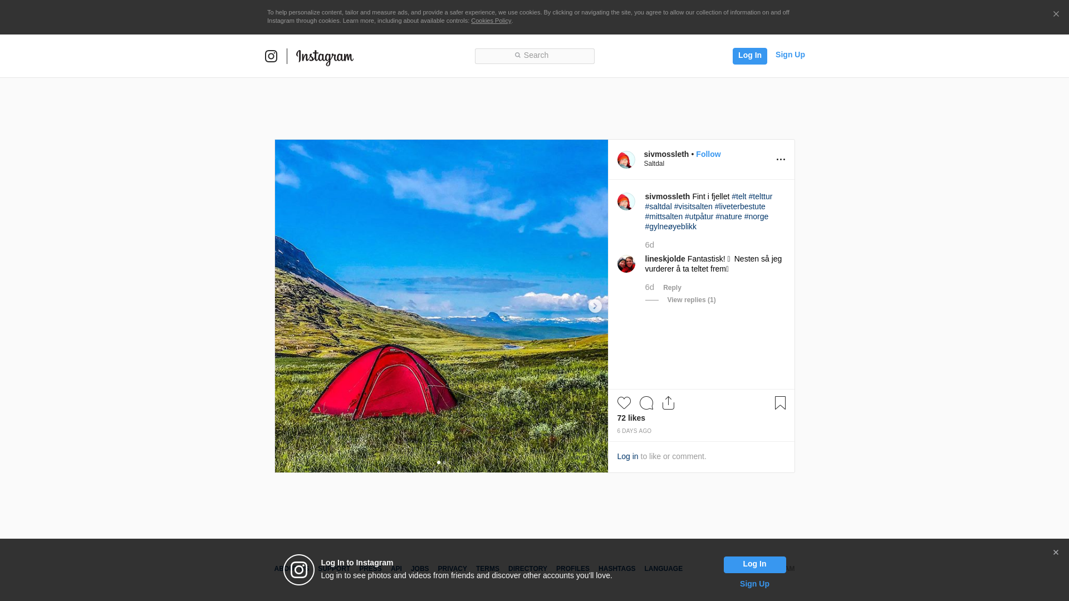Open the Cookies Policy link
Viewport: 1069px width, 601px height.
coord(491,21)
